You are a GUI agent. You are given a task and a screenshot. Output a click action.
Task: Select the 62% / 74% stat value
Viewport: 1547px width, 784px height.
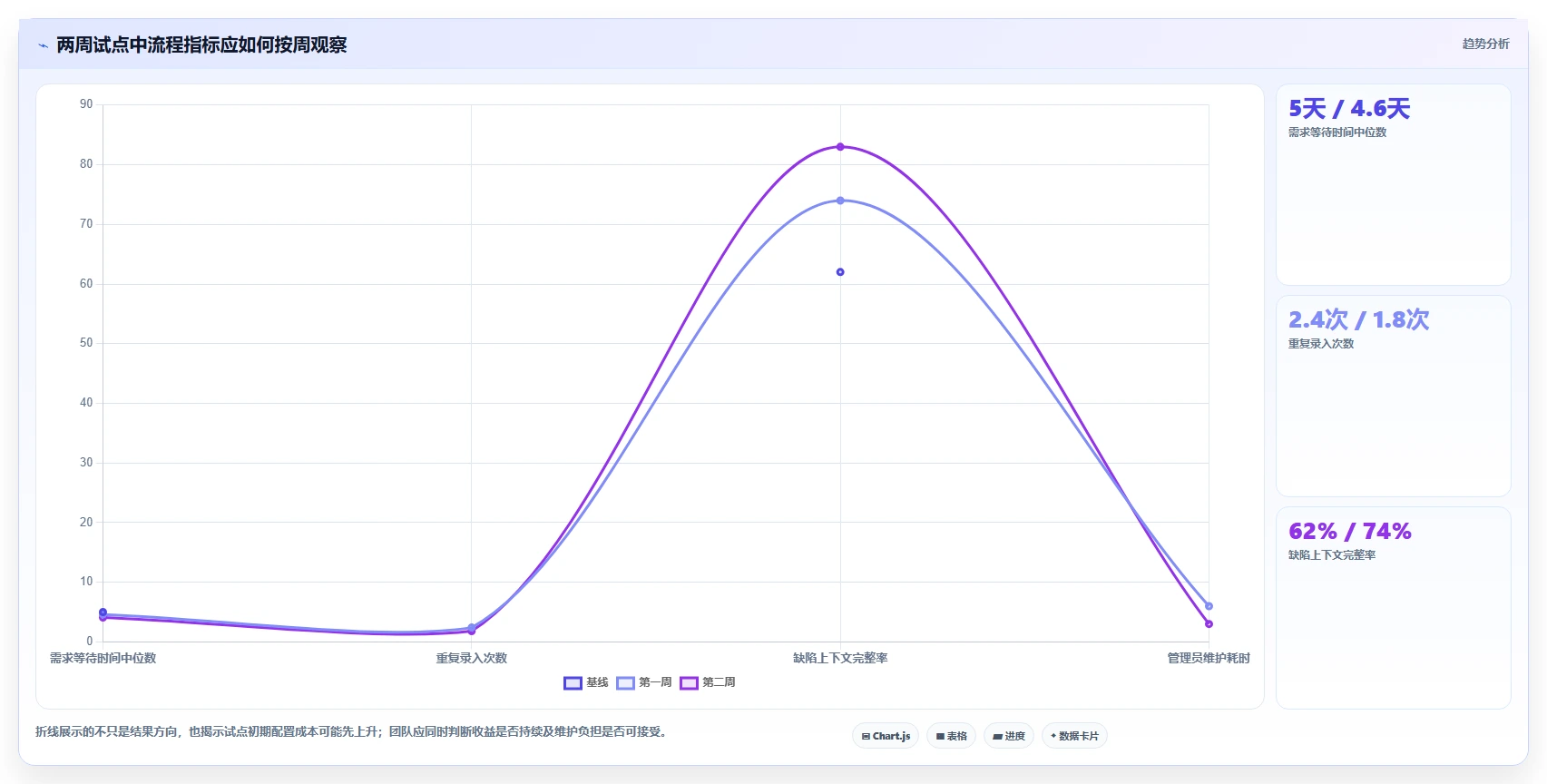click(x=1350, y=531)
